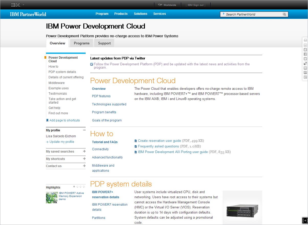Image resolution: width=308 pixels, height=225 pixels.
Task: Share page on Delicious
Action: [x=305, y=63]
